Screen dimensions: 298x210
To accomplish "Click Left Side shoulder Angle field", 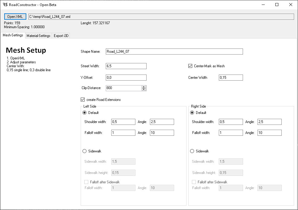I will [x=162, y=122].
